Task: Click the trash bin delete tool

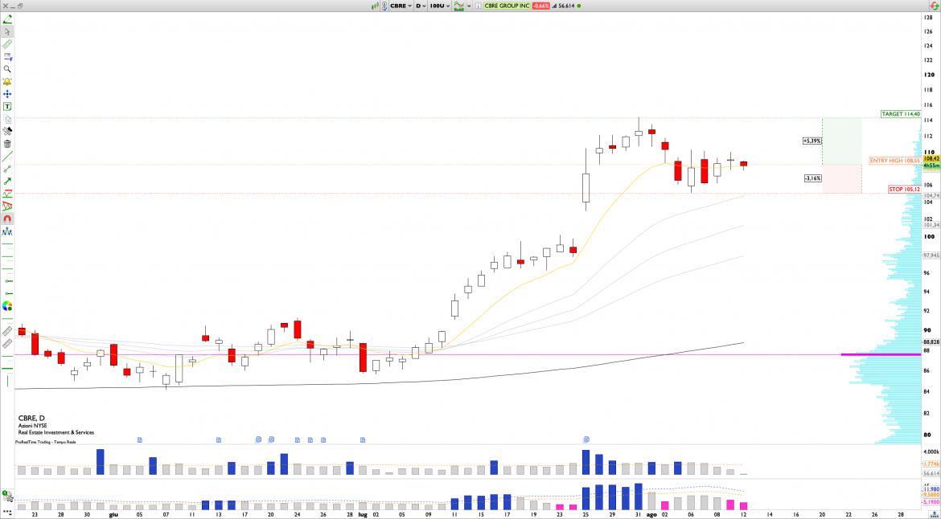Action: point(7,144)
